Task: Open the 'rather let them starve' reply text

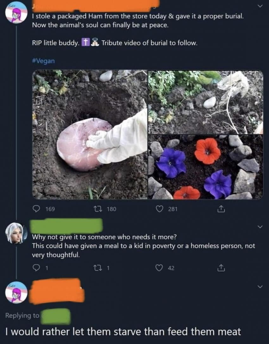Action: pos(123,332)
